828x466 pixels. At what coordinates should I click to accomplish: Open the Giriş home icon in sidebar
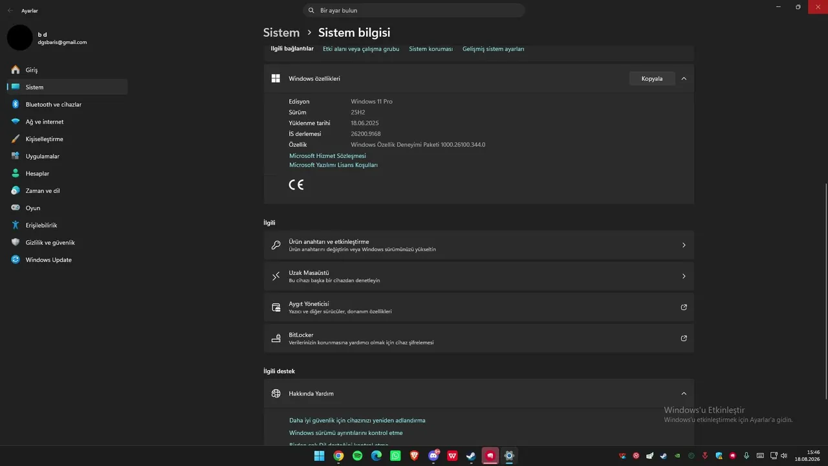(16, 70)
